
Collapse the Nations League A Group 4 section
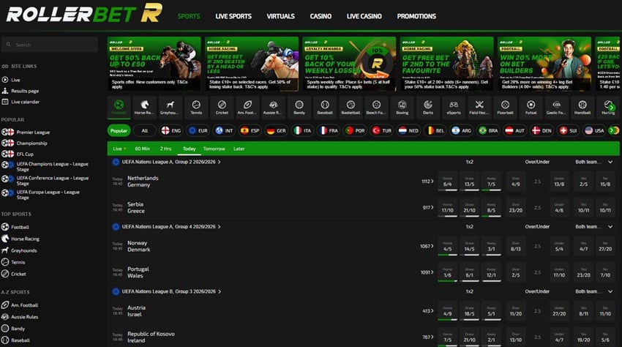click(x=610, y=227)
